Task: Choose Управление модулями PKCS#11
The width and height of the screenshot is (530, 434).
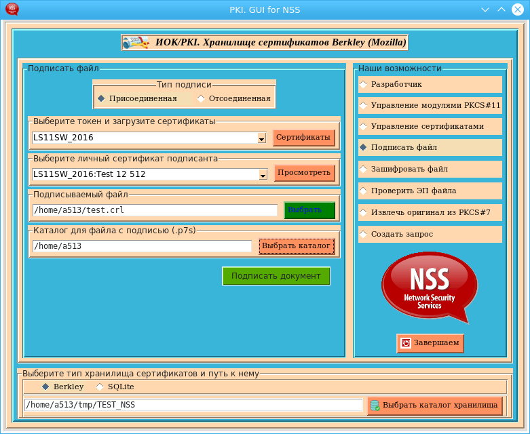Action: [430, 105]
